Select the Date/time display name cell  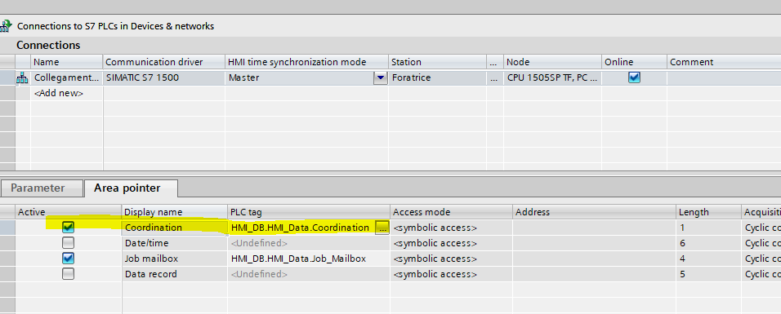[174, 243]
